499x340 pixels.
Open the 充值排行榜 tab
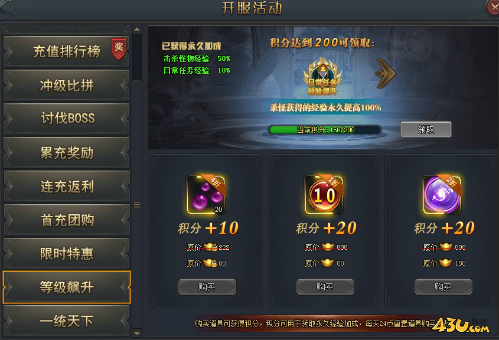67,51
